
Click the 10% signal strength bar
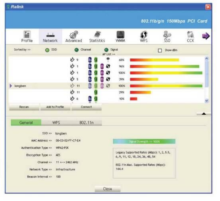coord(134,99)
